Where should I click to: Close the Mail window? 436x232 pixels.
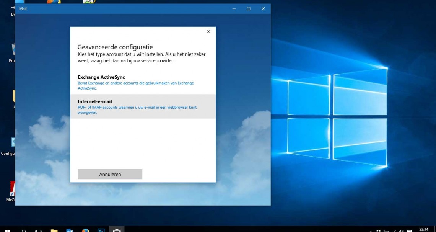coord(264,9)
